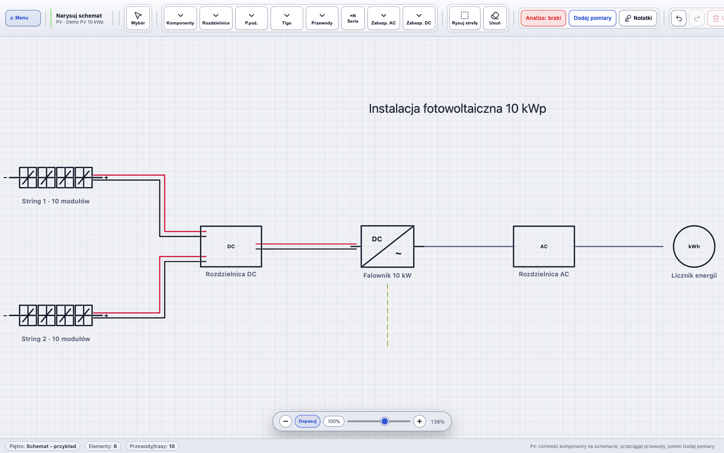Open the Notatki panel
This screenshot has height=453, width=724.
tap(638, 18)
